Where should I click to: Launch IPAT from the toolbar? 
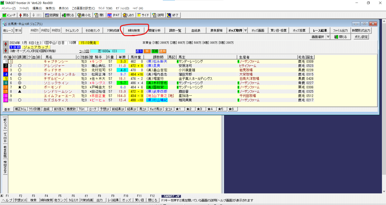coord(113,15)
